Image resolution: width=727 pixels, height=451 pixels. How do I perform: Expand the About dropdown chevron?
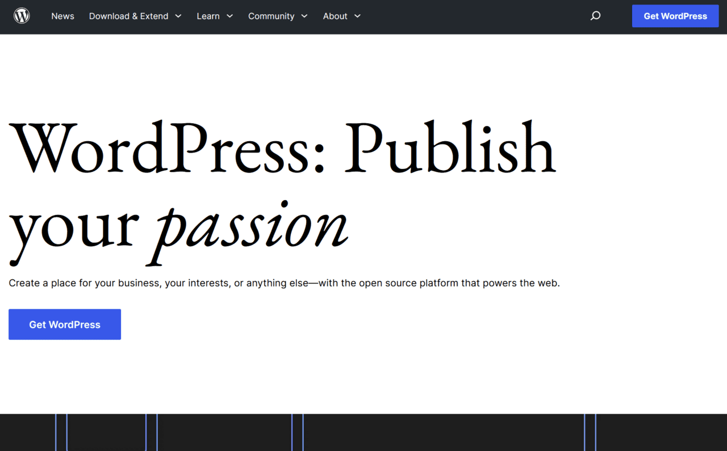click(x=357, y=16)
